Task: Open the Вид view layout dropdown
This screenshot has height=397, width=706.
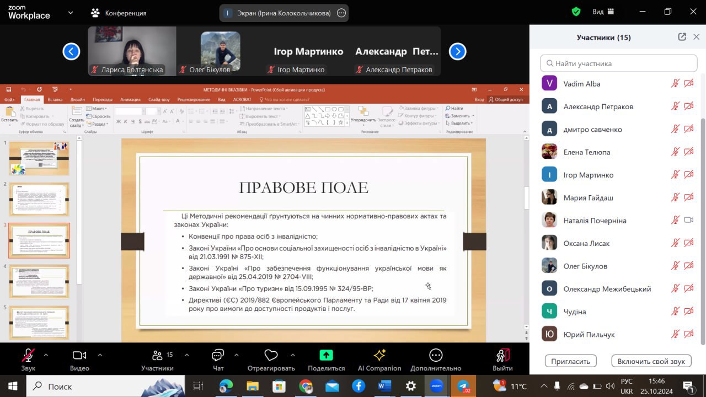Action: 603,12
